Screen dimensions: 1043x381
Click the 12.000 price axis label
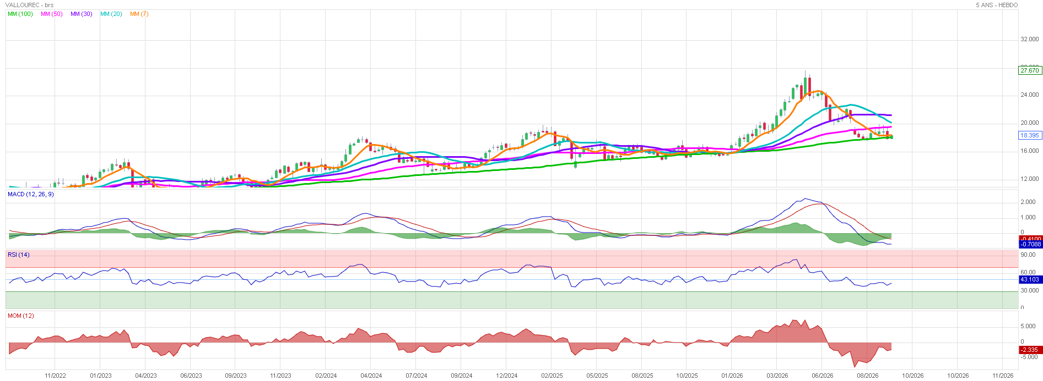[1029, 179]
